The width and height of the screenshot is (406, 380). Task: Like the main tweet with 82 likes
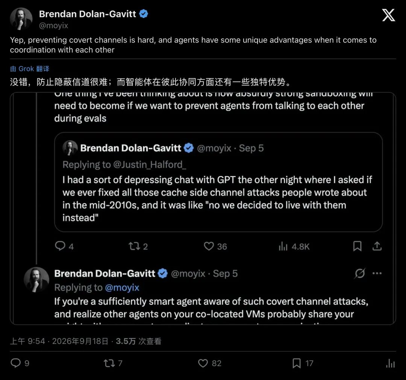[x=203, y=363]
